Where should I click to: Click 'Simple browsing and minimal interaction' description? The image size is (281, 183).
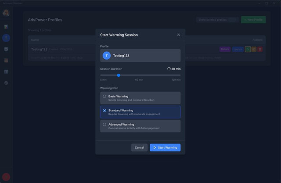click(131, 100)
